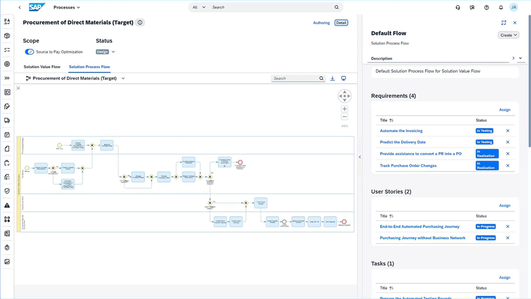
Task: Switch to the Solution Value Flow tab
Action: [42, 67]
